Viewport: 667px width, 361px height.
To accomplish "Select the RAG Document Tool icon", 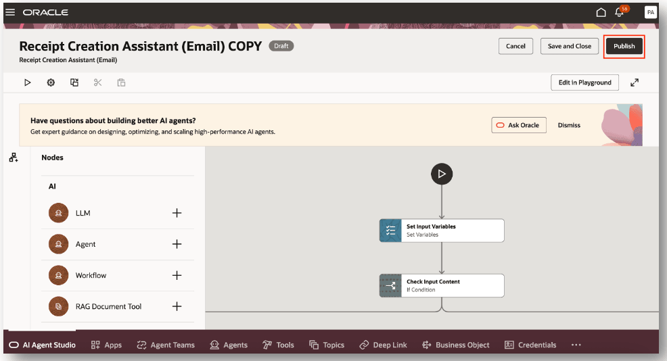I will [59, 306].
